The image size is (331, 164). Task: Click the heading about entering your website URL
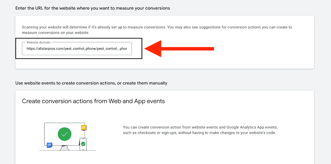[x=93, y=8]
